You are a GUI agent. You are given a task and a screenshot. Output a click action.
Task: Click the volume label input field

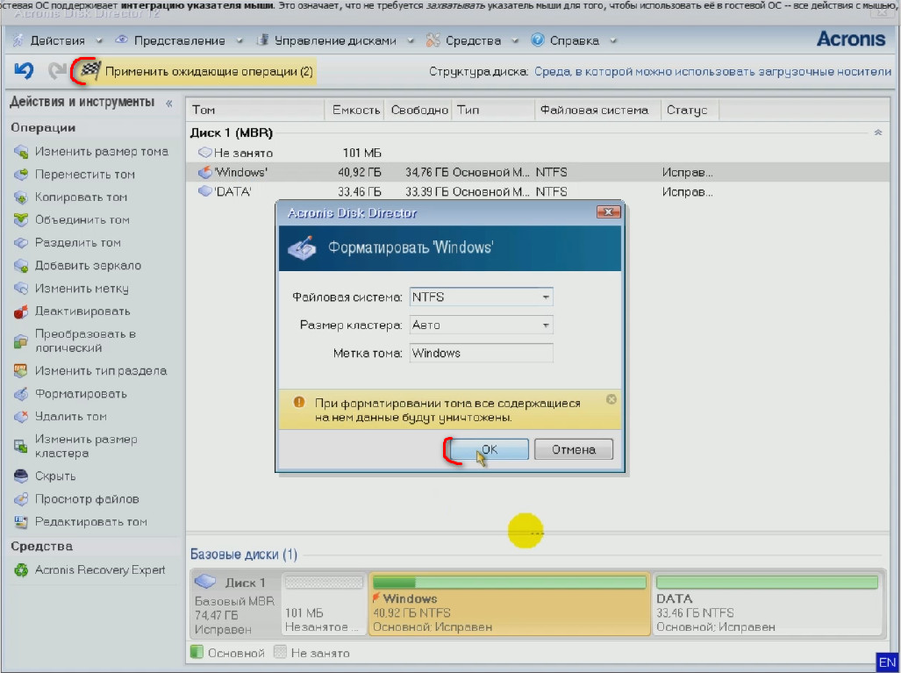pos(481,354)
